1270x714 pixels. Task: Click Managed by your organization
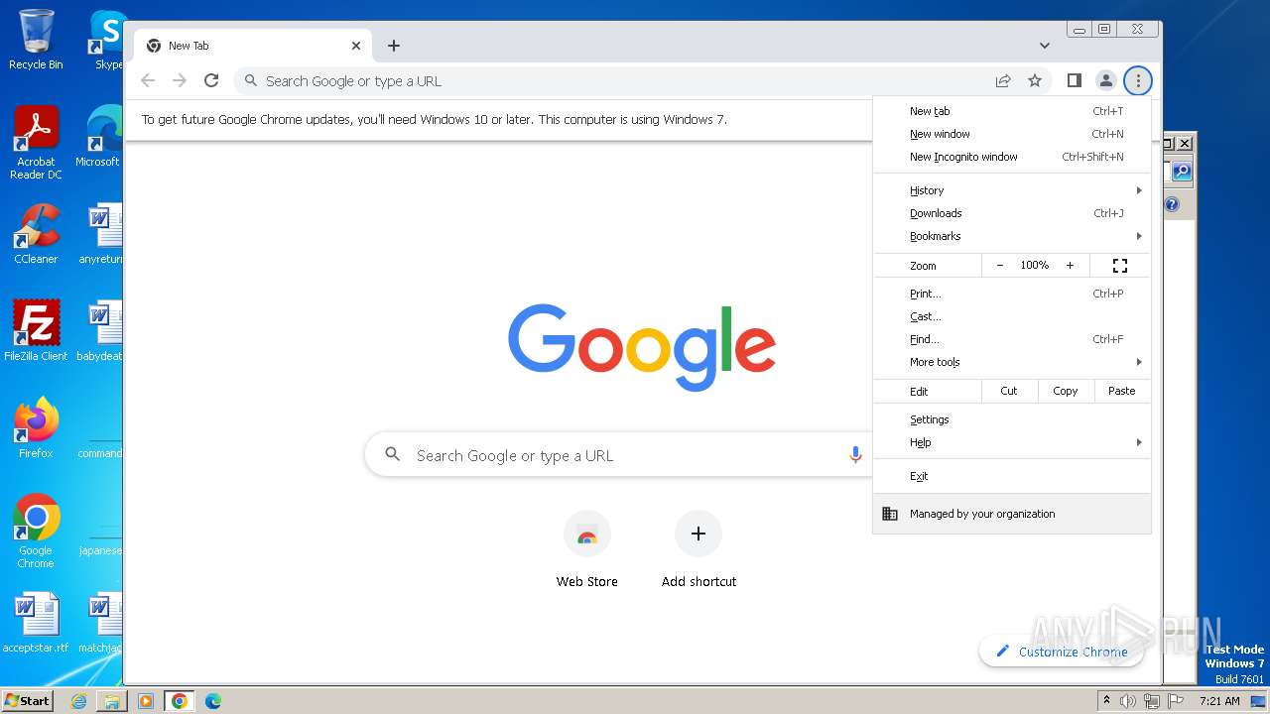[1012, 514]
